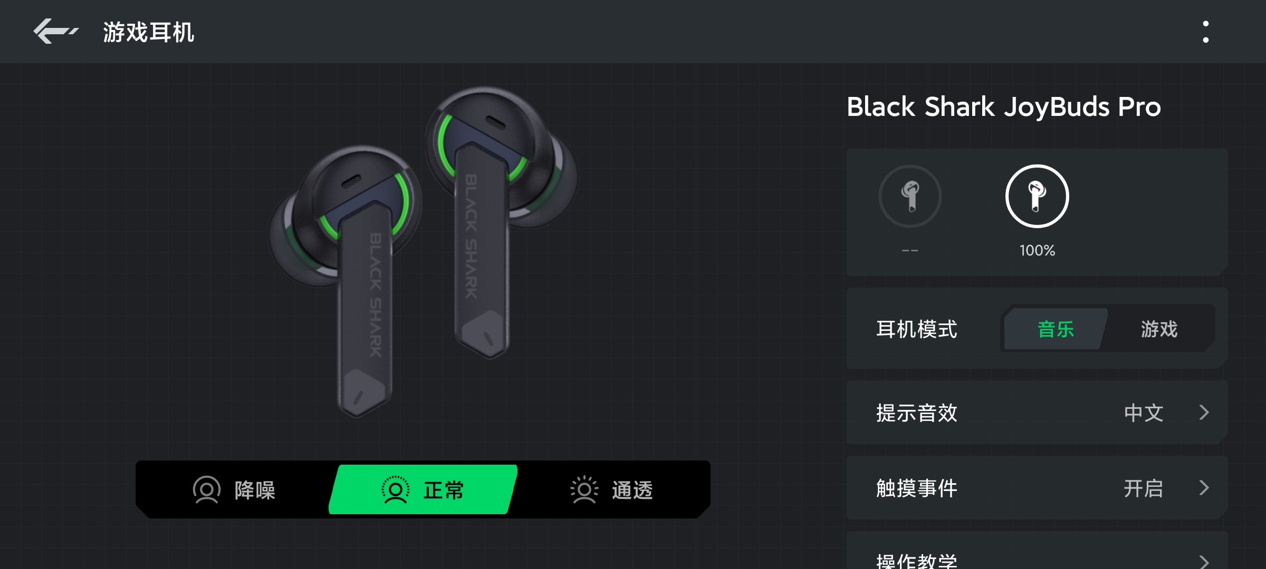The height and width of the screenshot is (569, 1266).
Task: Switch earphone mode to 音乐
Action: coord(1056,329)
